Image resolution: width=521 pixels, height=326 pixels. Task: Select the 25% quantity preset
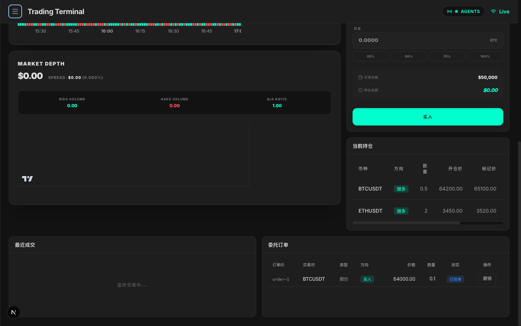370,57
